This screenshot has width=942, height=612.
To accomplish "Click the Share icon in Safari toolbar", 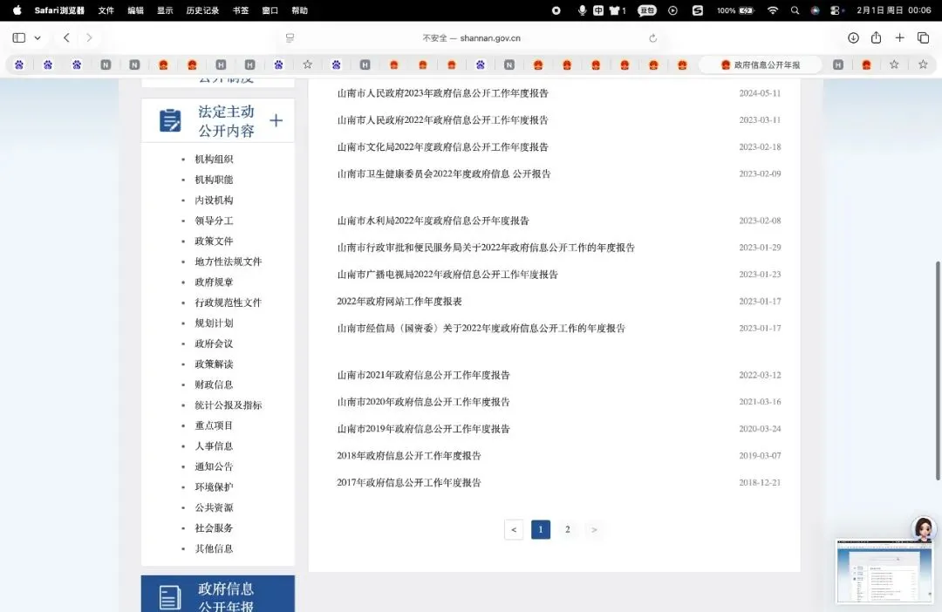I will pos(876,37).
